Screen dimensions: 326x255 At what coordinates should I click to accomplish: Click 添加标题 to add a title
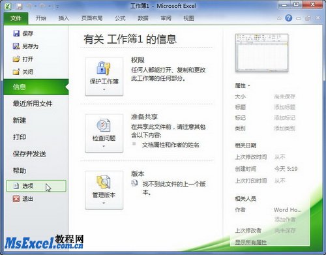[x=285, y=107]
